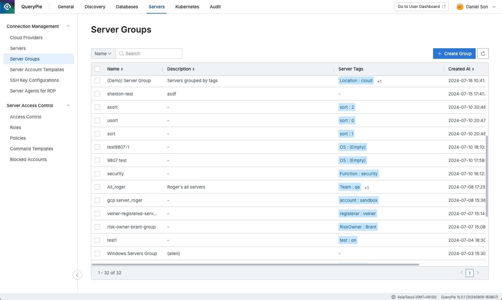Click into the Search input field
This screenshot has width=502, height=300.
[x=152, y=54]
